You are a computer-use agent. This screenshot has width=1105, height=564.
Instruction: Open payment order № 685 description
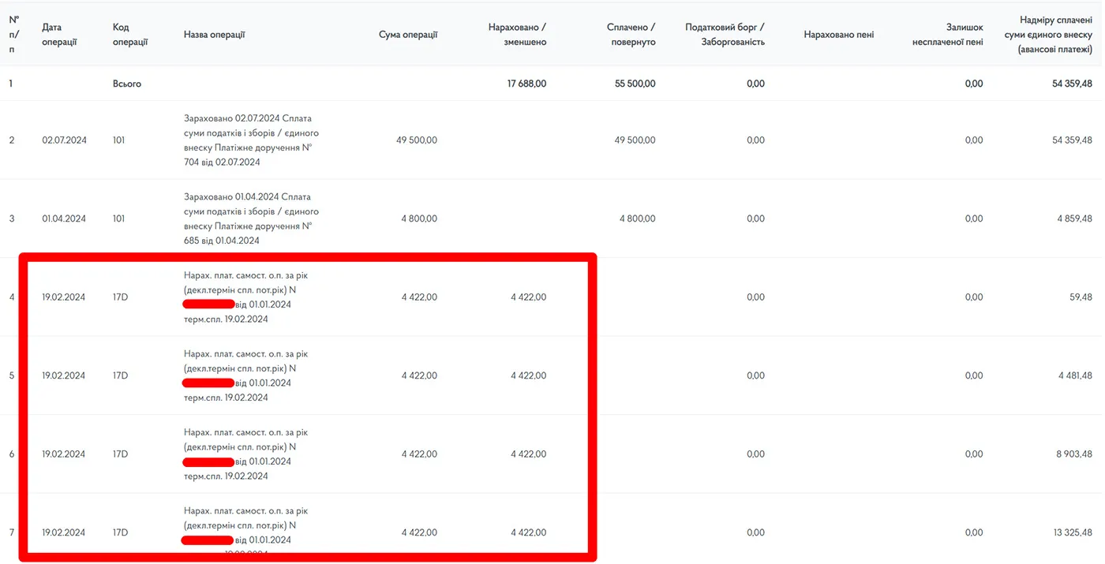point(251,219)
